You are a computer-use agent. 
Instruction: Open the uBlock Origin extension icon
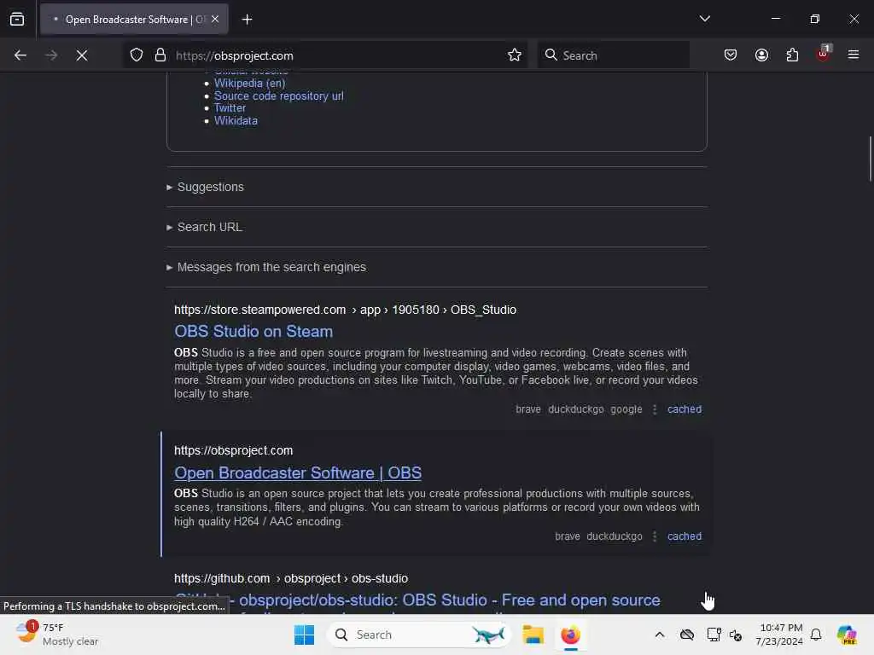[x=824, y=54]
